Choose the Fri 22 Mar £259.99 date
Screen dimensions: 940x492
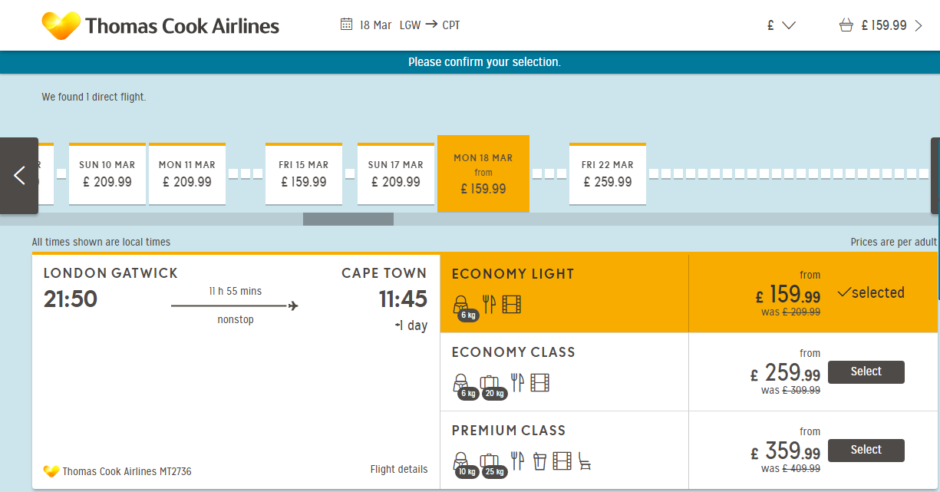pyautogui.click(x=608, y=174)
